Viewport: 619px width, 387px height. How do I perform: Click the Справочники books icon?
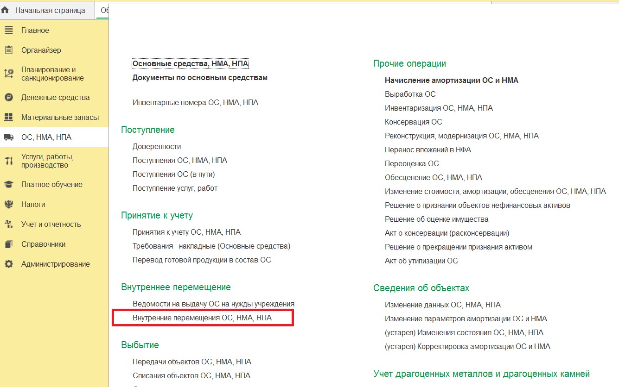[x=8, y=244]
